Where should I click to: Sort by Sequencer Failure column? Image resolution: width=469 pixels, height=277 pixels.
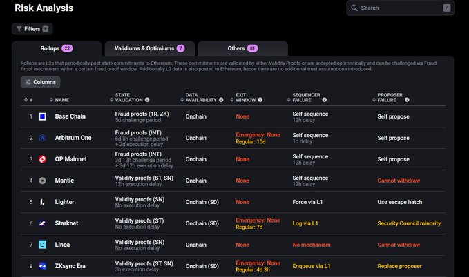coord(304,97)
